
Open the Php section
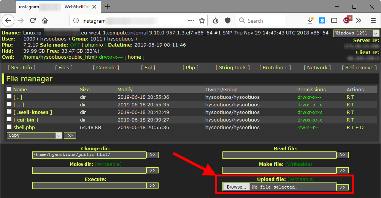(190, 67)
